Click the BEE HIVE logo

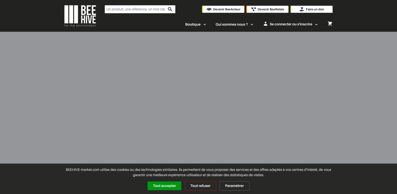coord(80,16)
